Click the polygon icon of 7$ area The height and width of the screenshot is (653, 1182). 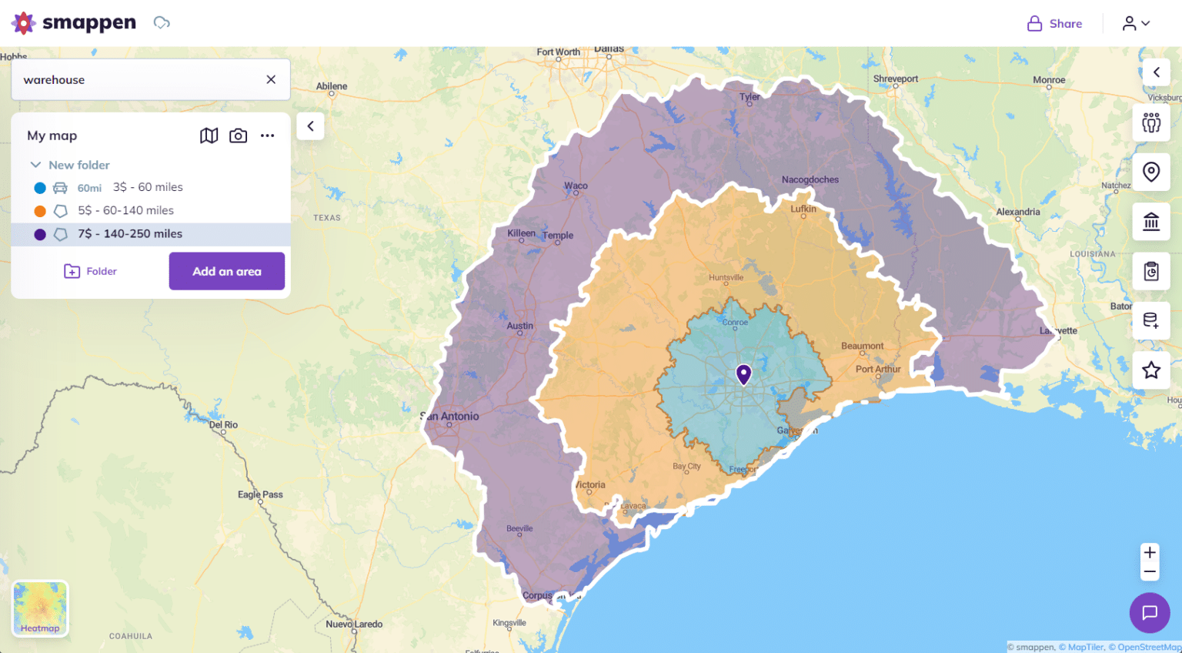tap(60, 234)
